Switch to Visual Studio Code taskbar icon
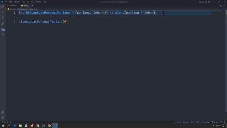This screenshot has width=227, height=128. click(x=55, y=126)
